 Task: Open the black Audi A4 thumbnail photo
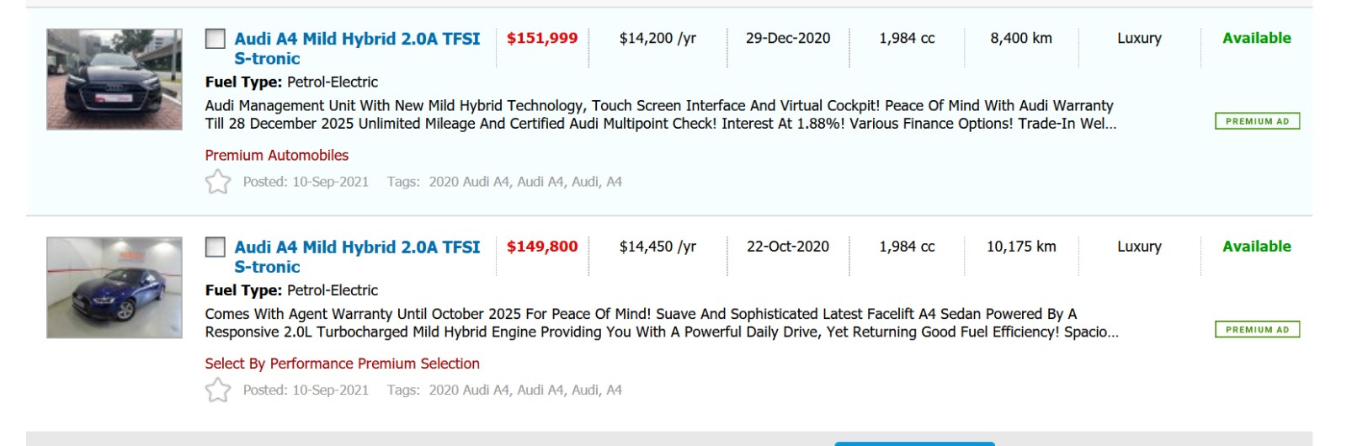(x=114, y=79)
